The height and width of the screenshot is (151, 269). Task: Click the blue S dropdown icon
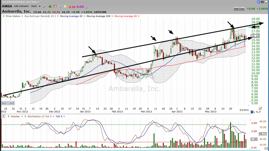coord(259,2)
